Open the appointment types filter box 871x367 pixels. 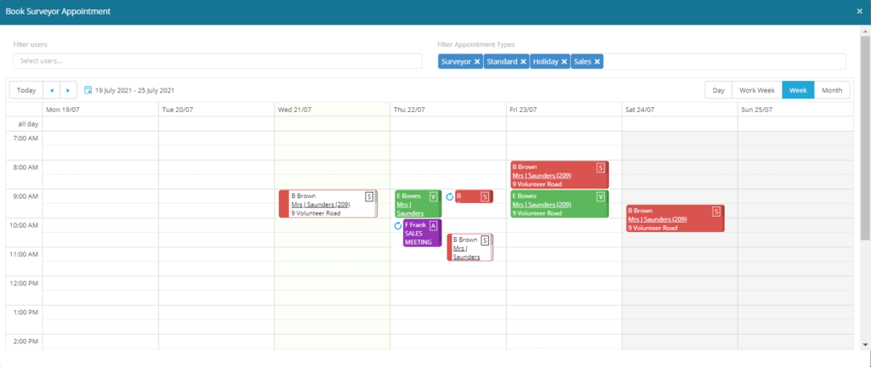click(723, 61)
